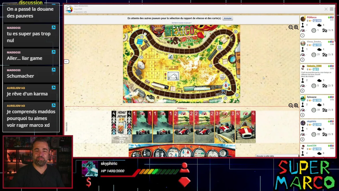The width and height of the screenshot is (339, 191).
Task: Click the small help link under waiting message
Action: point(181,23)
